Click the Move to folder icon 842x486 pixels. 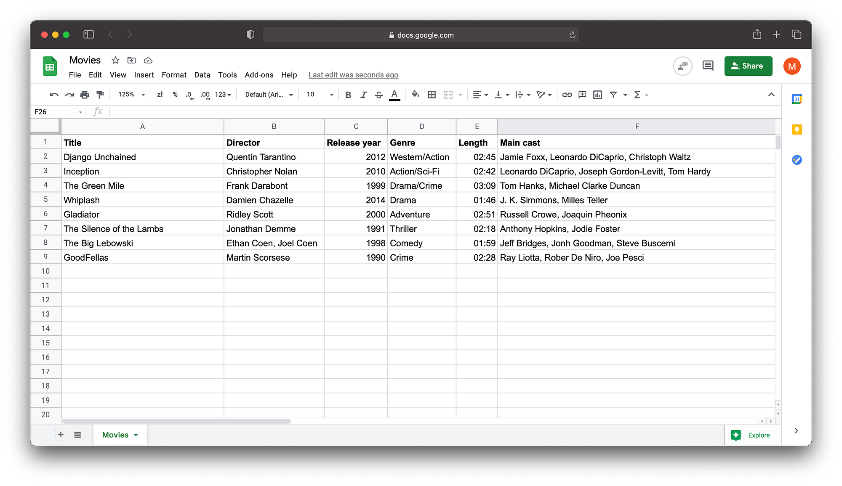(132, 60)
